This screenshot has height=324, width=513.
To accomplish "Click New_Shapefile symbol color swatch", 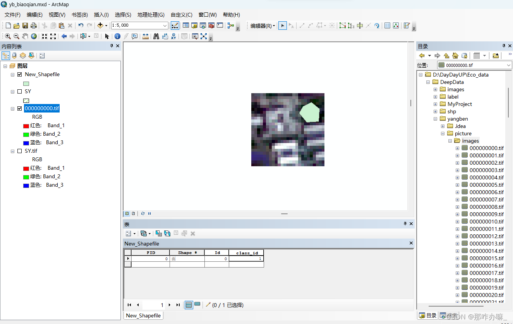I will (x=26, y=84).
